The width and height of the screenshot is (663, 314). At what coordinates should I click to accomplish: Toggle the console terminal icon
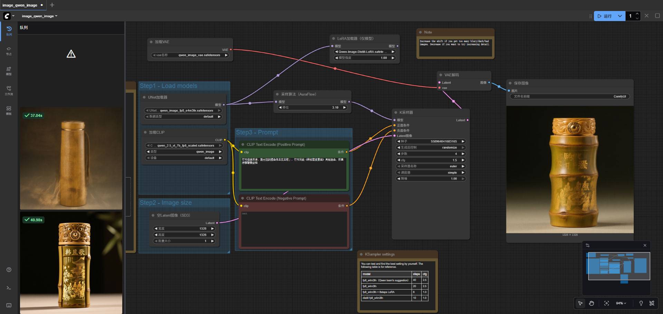pyautogui.click(x=9, y=288)
